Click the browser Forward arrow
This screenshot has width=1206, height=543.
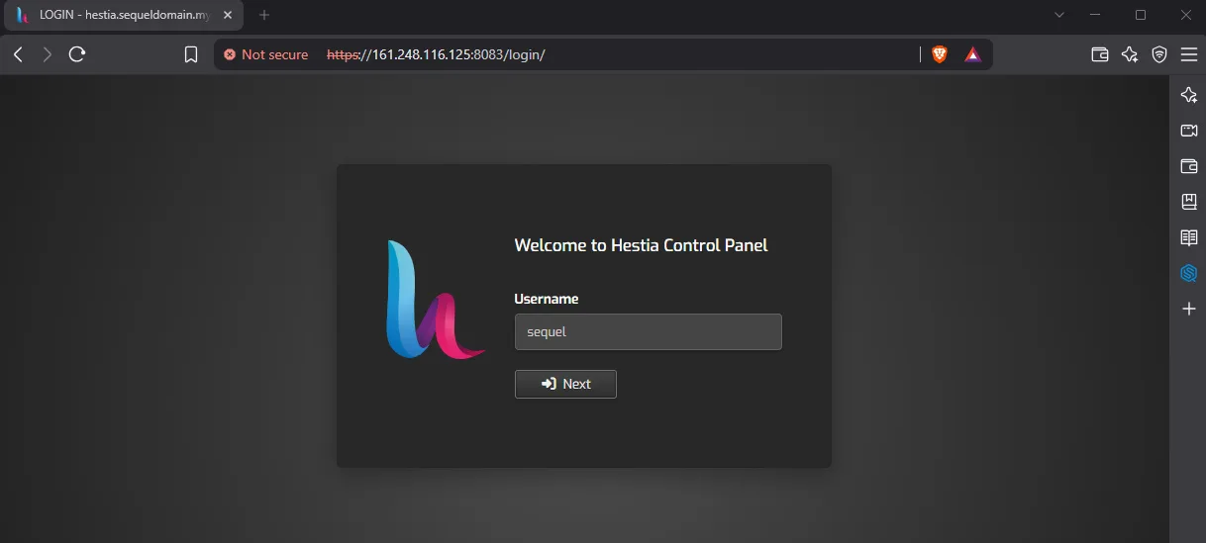47,54
